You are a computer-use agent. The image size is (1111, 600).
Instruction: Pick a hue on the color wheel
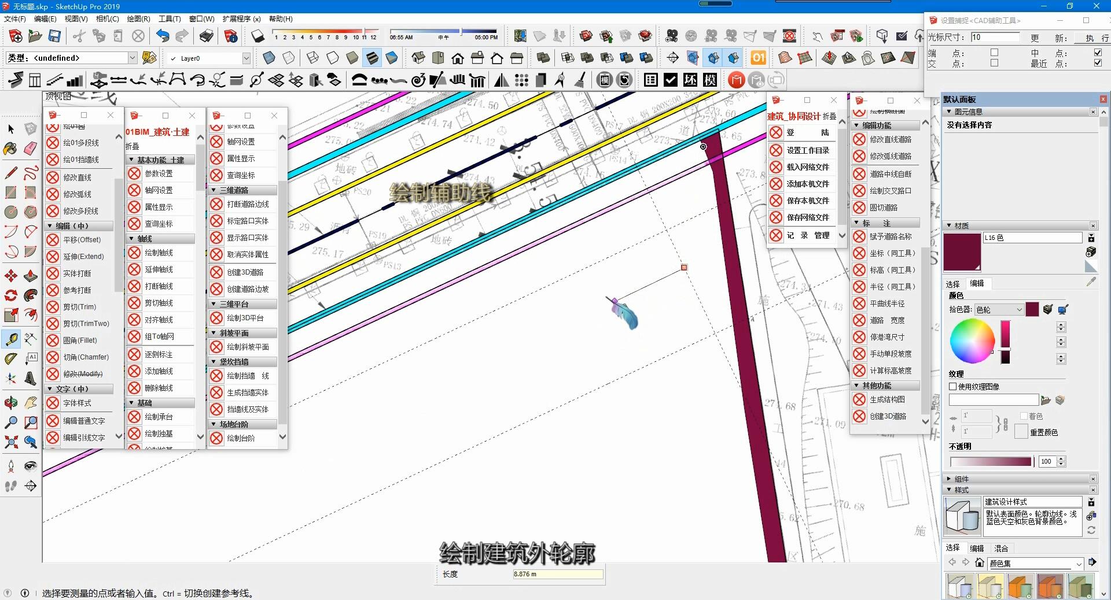(x=972, y=341)
